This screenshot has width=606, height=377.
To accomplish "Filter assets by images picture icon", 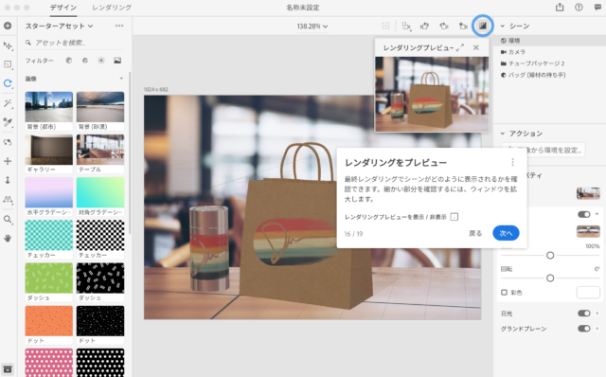I will [x=117, y=61].
